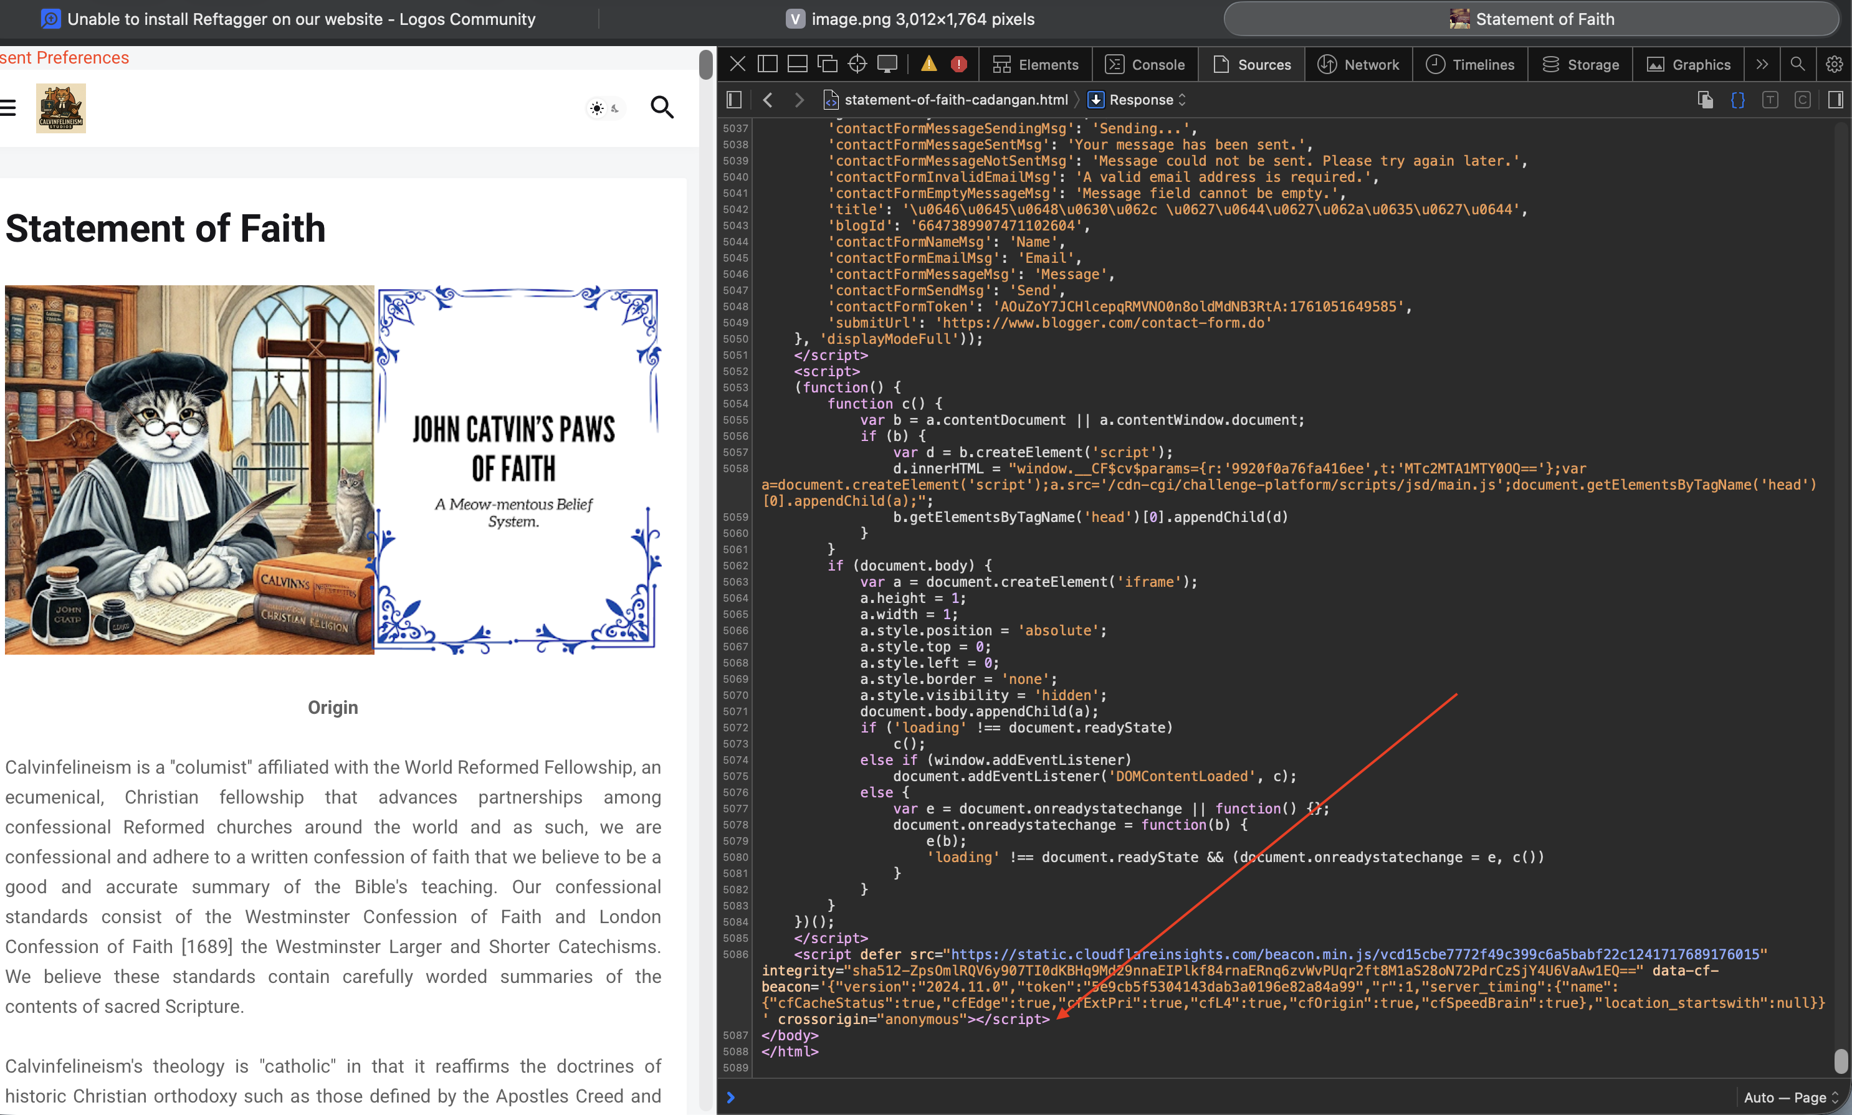
Task: Click the yellow warnings triangle icon
Action: click(x=929, y=65)
